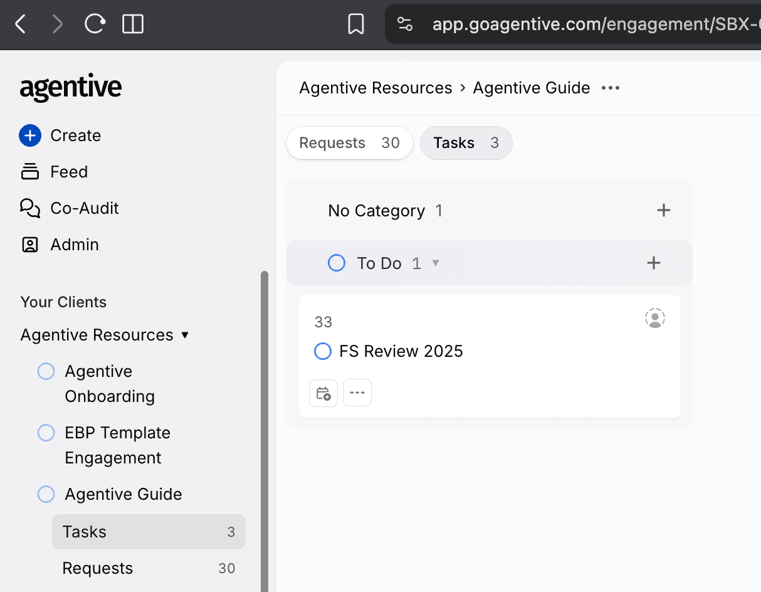Click the To Do status circle
The image size is (761, 592).
pyautogui.click(x=337, y=263)
